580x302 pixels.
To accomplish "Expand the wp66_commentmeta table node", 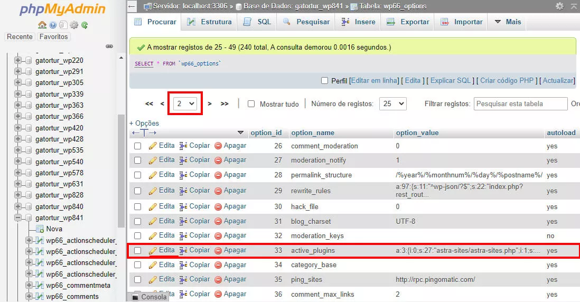I will click(29, 285).
